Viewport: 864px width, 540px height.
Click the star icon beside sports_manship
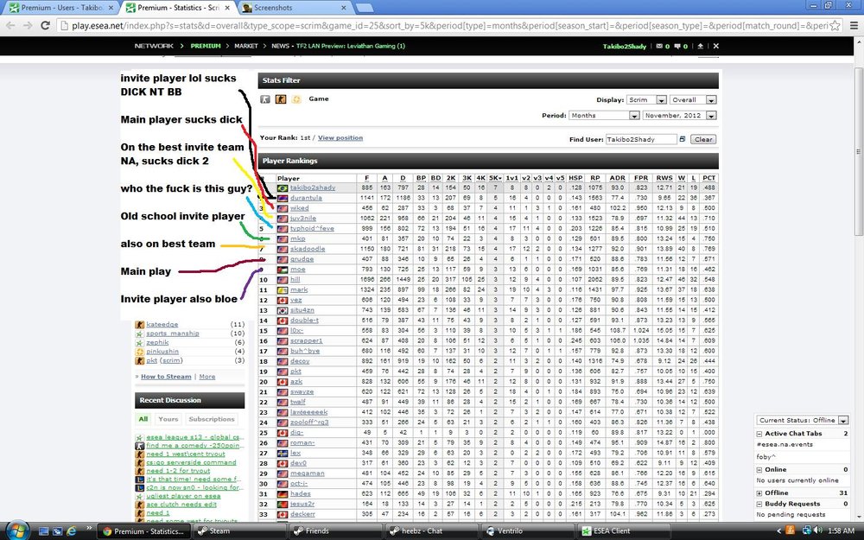click(139, 334)
